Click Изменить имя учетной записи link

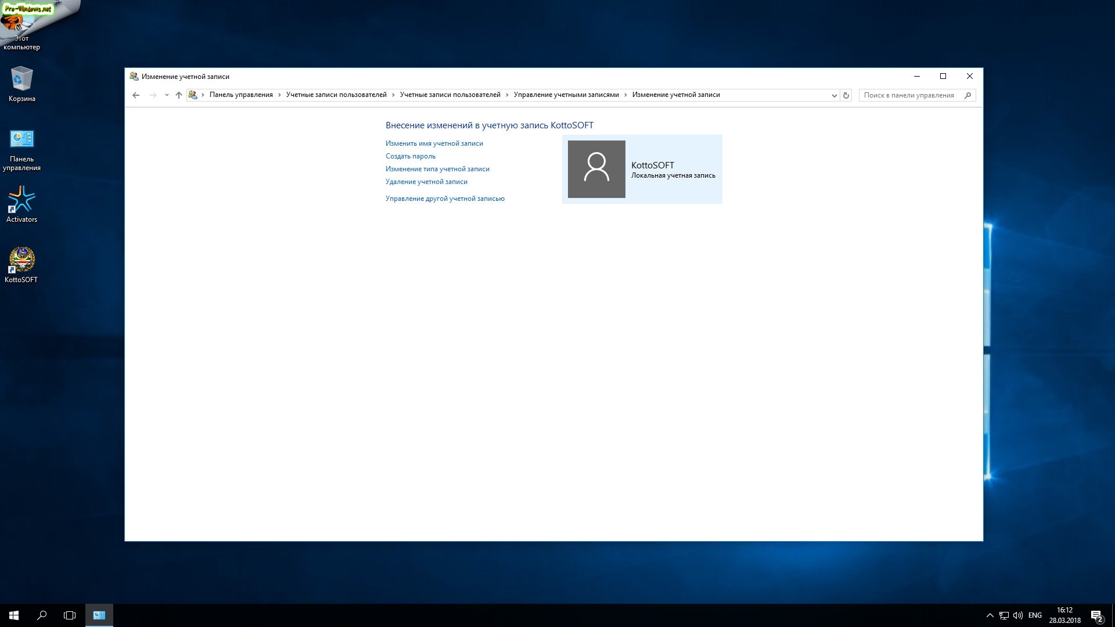pos(434,143)
